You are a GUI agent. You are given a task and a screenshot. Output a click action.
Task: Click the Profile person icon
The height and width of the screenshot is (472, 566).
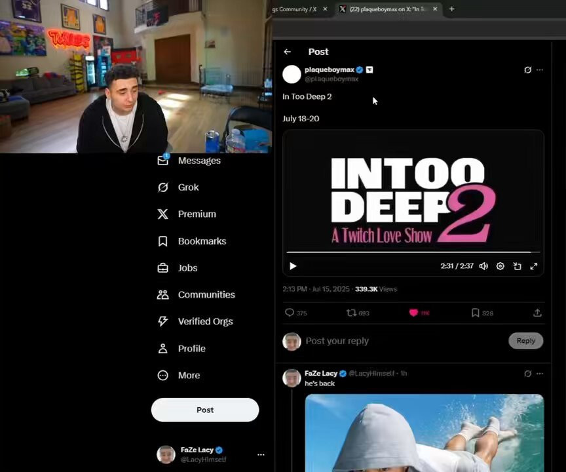163,348
